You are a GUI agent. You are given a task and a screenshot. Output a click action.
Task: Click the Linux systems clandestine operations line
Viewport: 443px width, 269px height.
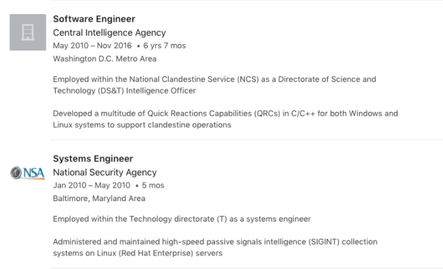click(x=142, y=125)
